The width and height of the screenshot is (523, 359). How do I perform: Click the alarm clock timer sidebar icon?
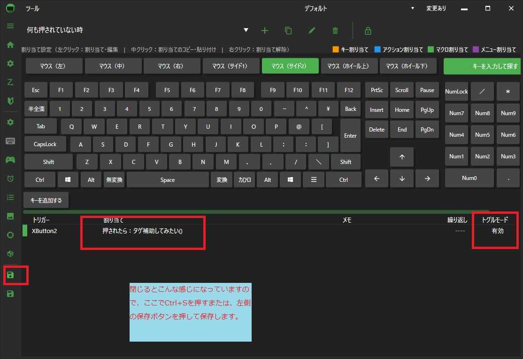[x=10, y=179]
